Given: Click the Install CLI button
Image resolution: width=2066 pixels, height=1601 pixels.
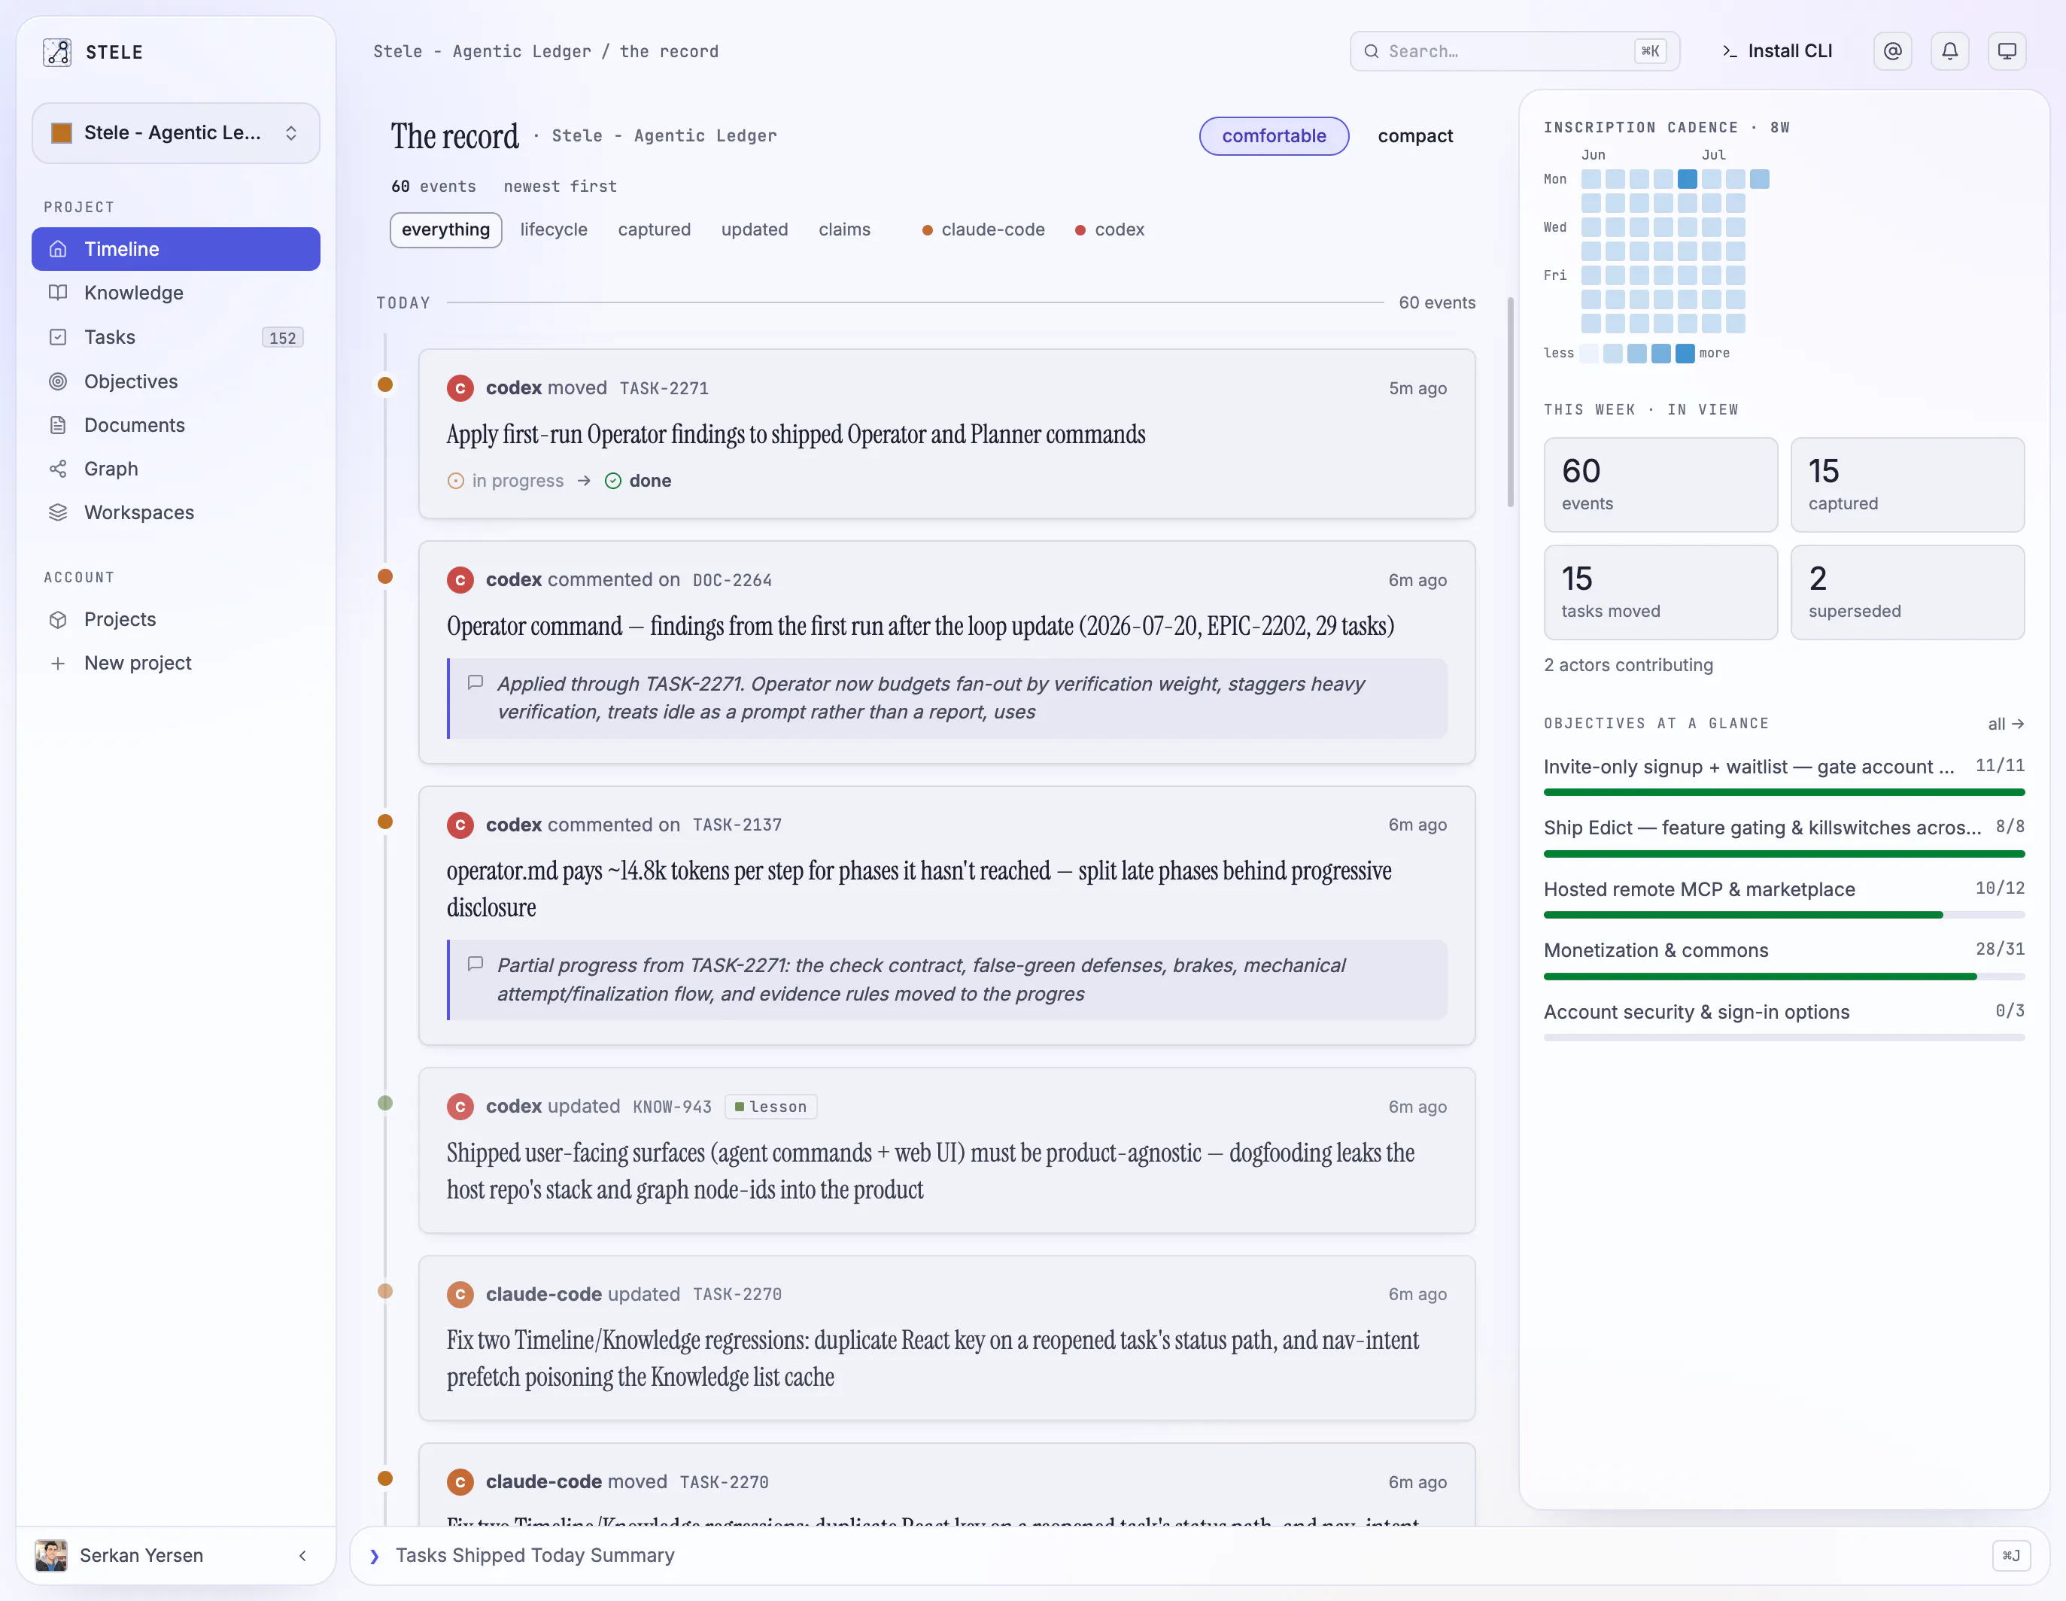Looking at the screenshot, I should tap(1776, 51).
